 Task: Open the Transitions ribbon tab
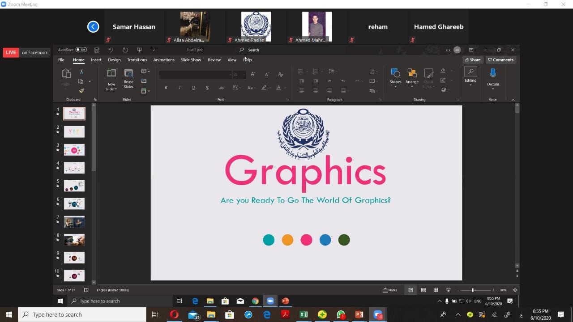pyautogui.click(x=137, y=59)
